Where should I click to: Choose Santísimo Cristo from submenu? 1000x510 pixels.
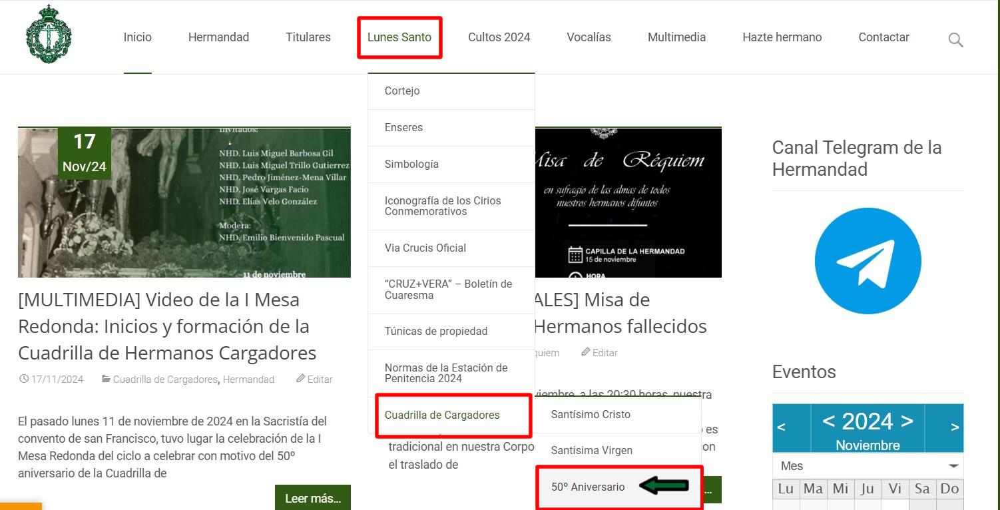pos(591,414)
